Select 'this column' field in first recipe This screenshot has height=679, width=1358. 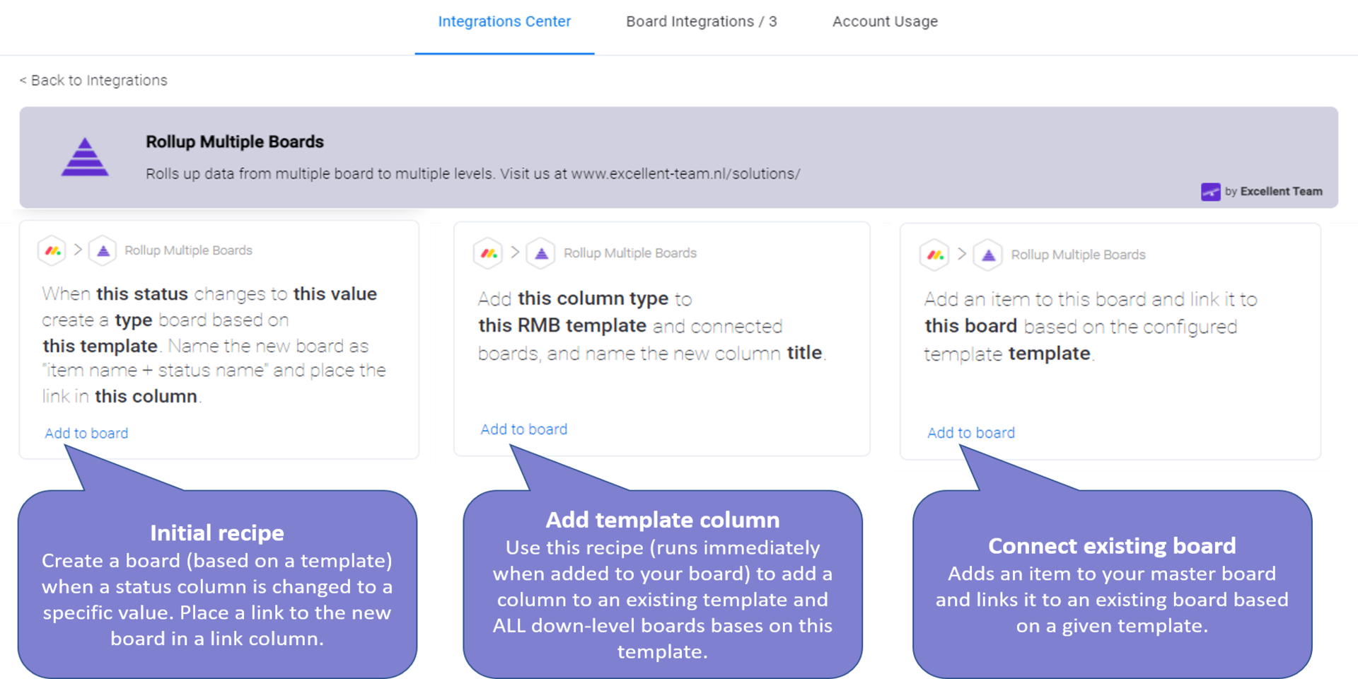pos(146,396)
